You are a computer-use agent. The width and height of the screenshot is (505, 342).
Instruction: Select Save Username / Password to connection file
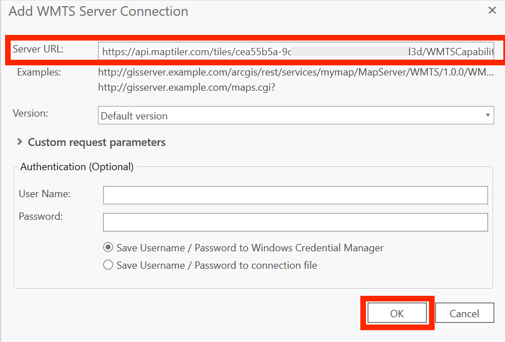(108, 265)
